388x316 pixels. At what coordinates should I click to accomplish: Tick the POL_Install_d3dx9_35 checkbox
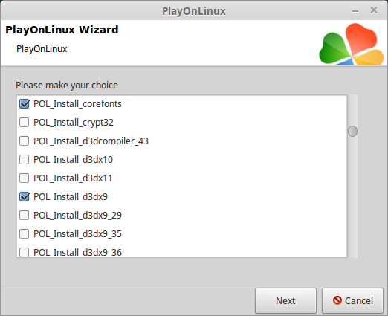coord(25,234)
